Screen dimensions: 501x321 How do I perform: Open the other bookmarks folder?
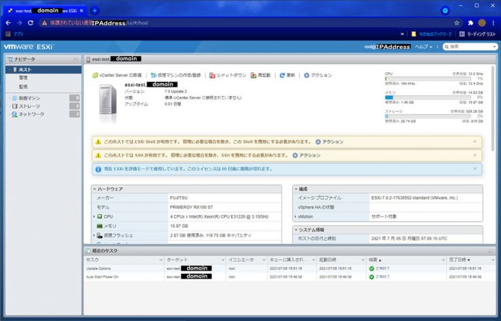[x=432, y=34]
